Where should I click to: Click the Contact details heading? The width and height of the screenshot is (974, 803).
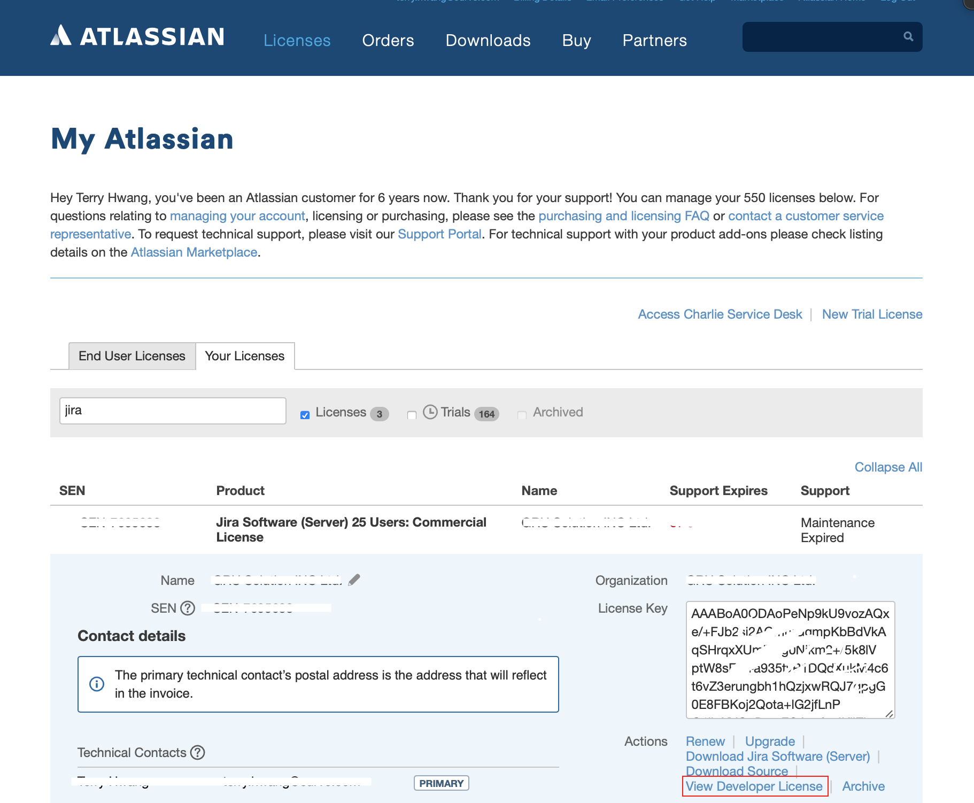tap(132, 636)
